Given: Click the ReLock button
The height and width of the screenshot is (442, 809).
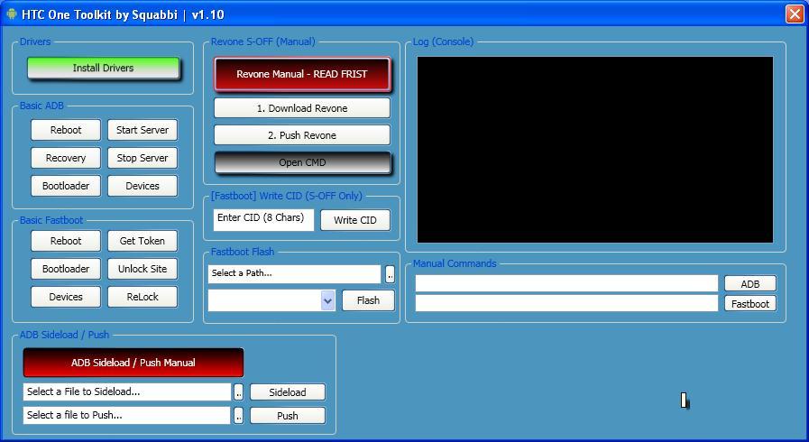Looking at the screenshot, I should tap(142, 297).
